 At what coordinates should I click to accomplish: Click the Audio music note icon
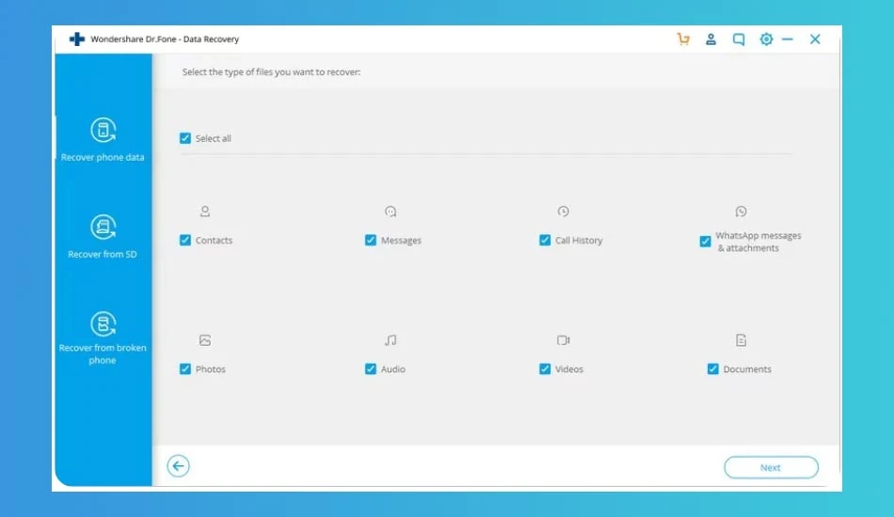pyautogui.click(x=391, y=340)
